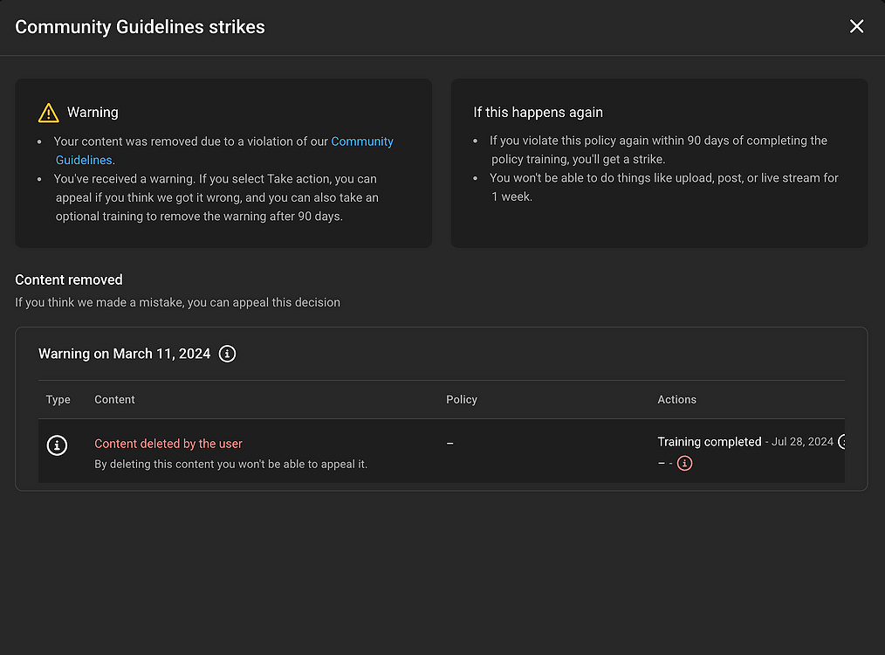Click the Content column header
Screen dimensions: 885x655
(x=114, y=400)
